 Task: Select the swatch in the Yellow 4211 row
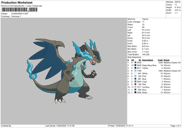[135, 68]
